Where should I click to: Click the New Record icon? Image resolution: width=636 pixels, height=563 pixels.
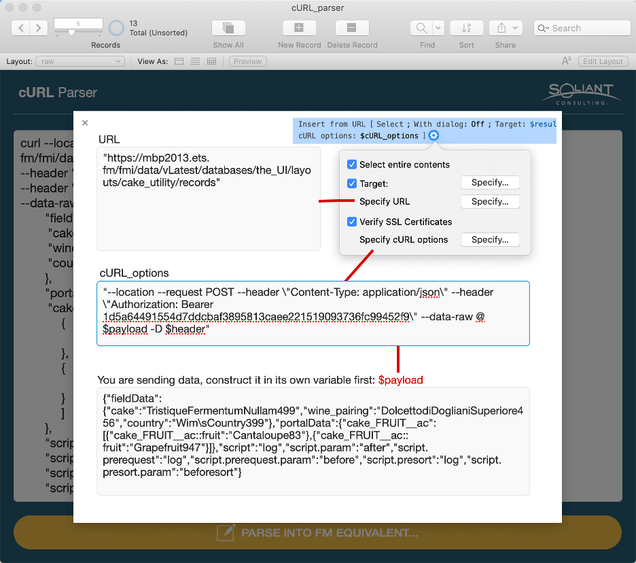point(299,28)
